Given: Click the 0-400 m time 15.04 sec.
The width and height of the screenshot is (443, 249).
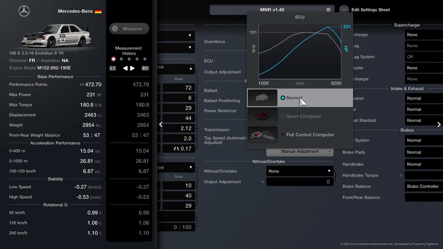Looking at the screenshot, I should 91,151.
